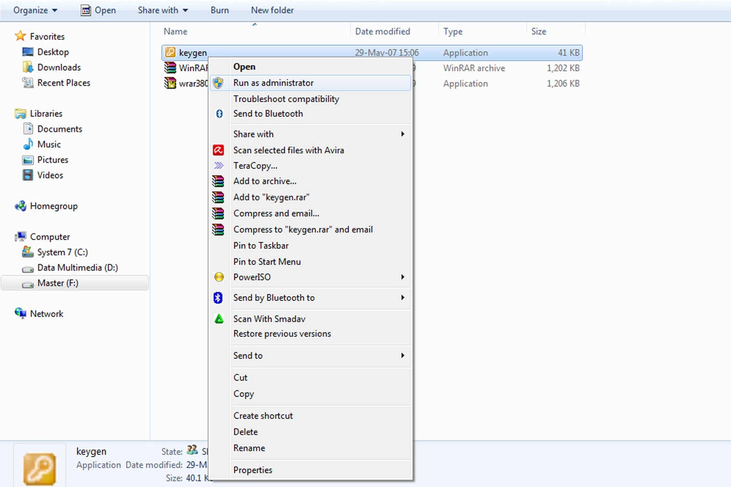Click the wrar380 application file icon

(170, 83)
